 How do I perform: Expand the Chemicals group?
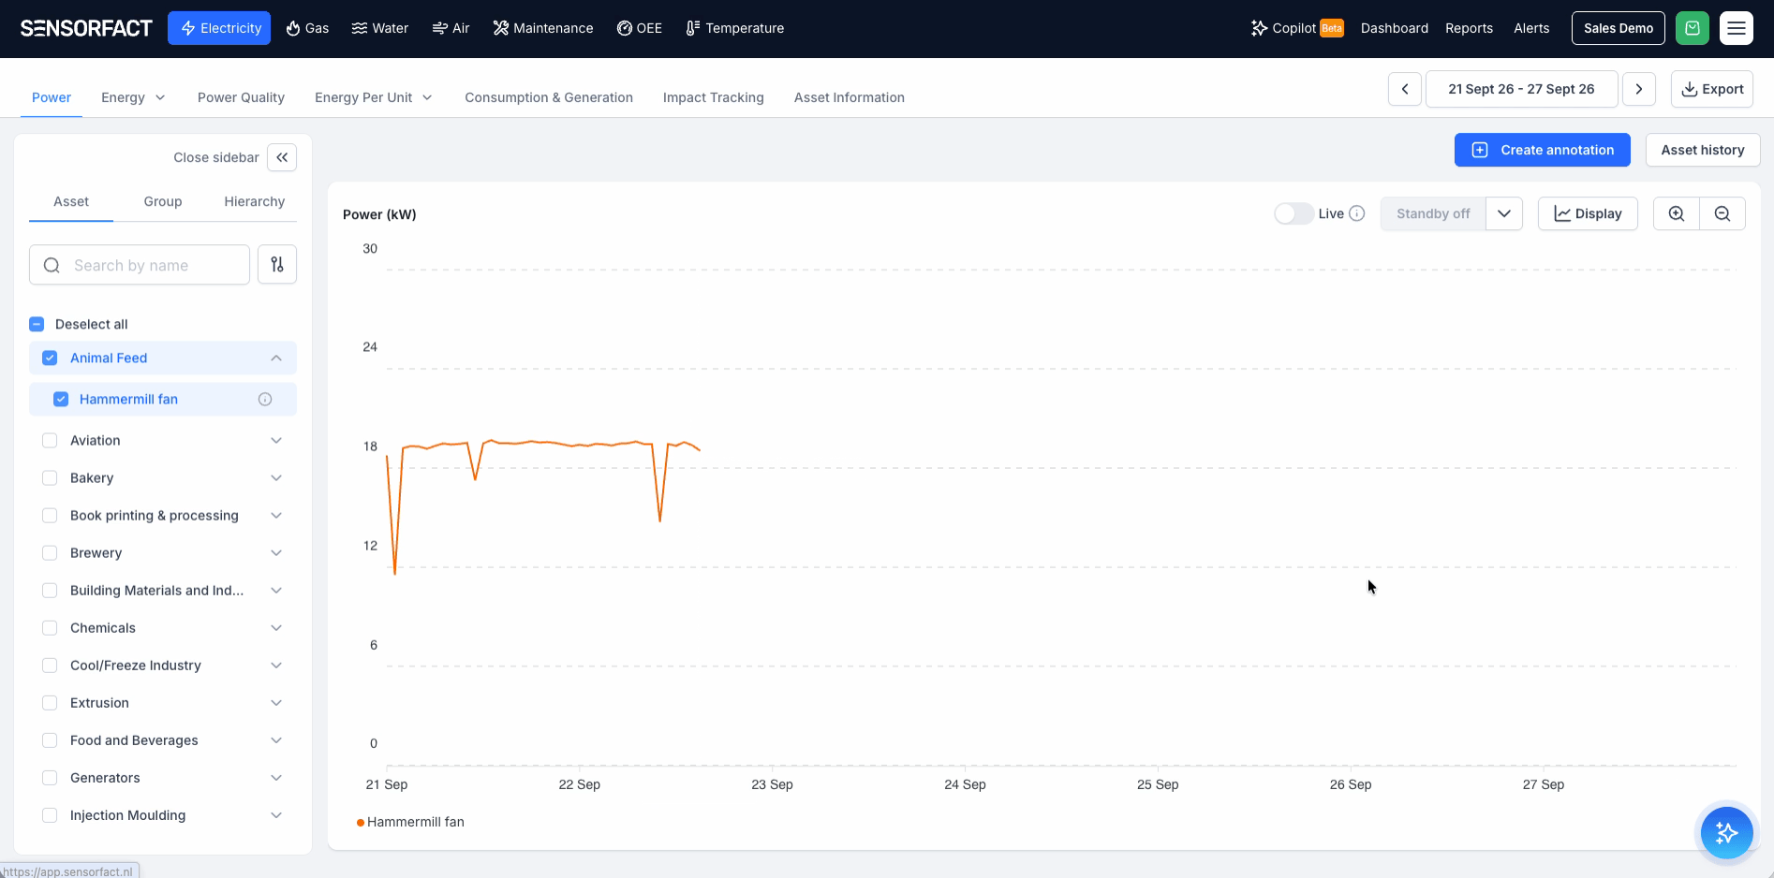click(276, 627)
